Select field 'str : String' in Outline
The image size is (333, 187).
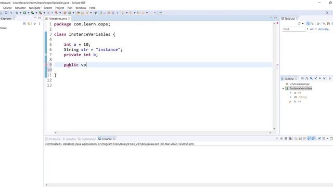300,97
